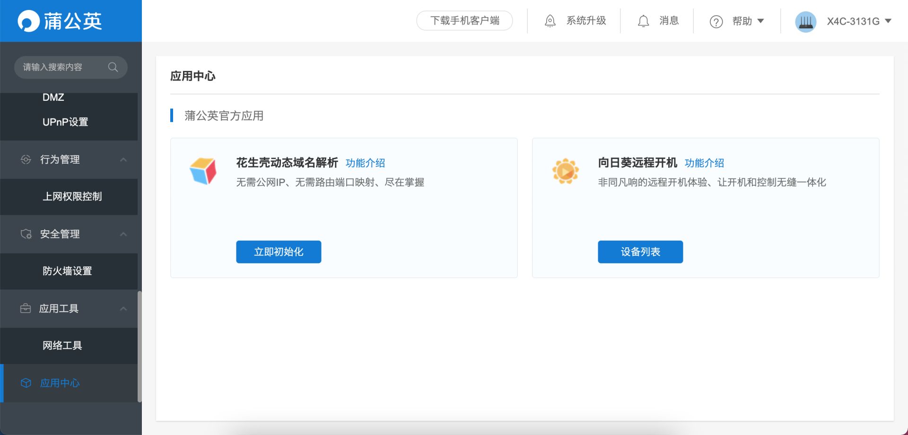
Task: Click 下载手机客户端 button
Action: [464, 21]
